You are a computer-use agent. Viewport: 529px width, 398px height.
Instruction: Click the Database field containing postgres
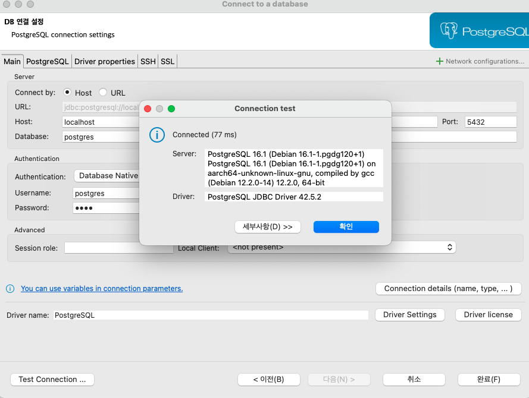[101, 137]
